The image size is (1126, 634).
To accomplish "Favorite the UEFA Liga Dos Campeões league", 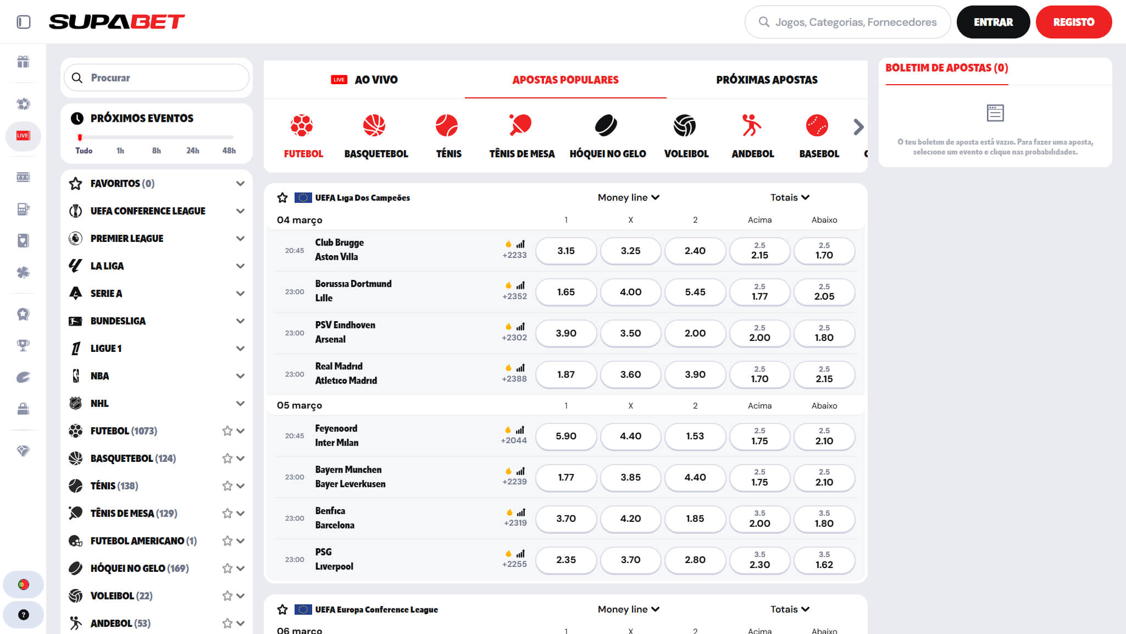I will coord(282,197).
